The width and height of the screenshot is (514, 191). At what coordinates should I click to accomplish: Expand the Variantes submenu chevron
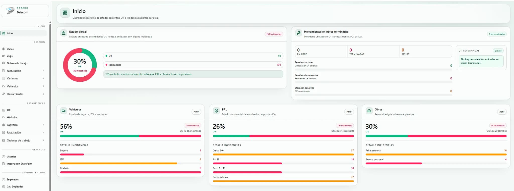43,78
